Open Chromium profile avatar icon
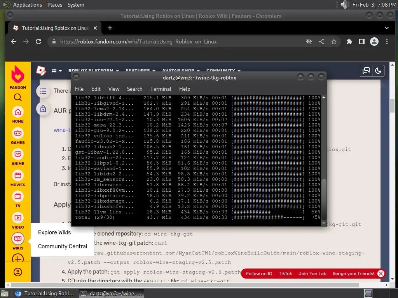 point(374,42)
